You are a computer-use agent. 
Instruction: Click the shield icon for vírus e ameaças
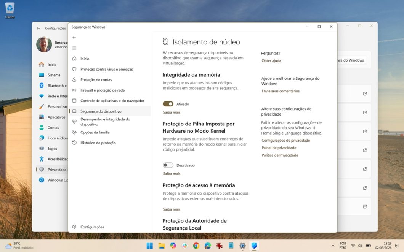tap(74, 69)
